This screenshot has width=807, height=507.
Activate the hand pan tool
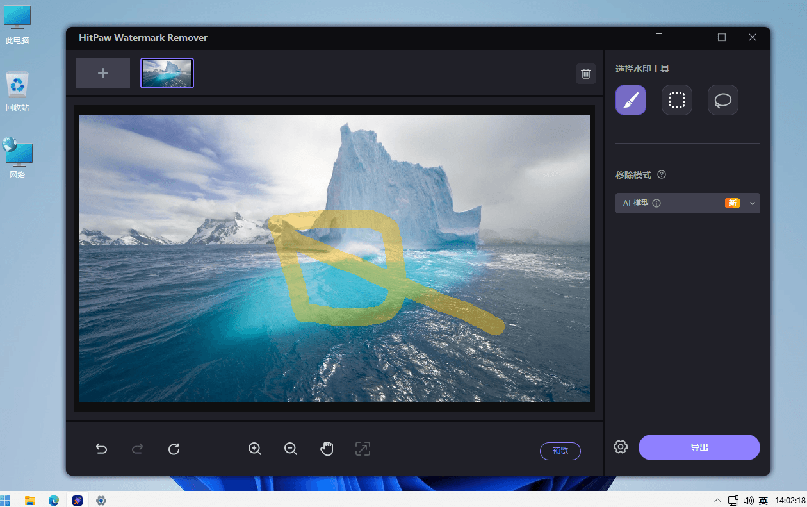327,449
